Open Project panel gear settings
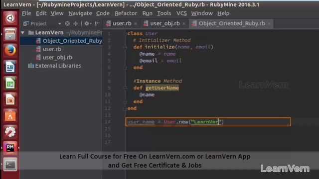Screen dimensions: 319x179 point(88,23)
